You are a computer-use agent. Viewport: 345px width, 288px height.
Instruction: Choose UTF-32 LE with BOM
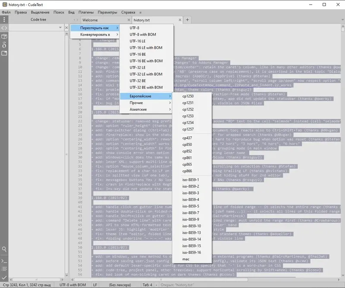[146, 74]
